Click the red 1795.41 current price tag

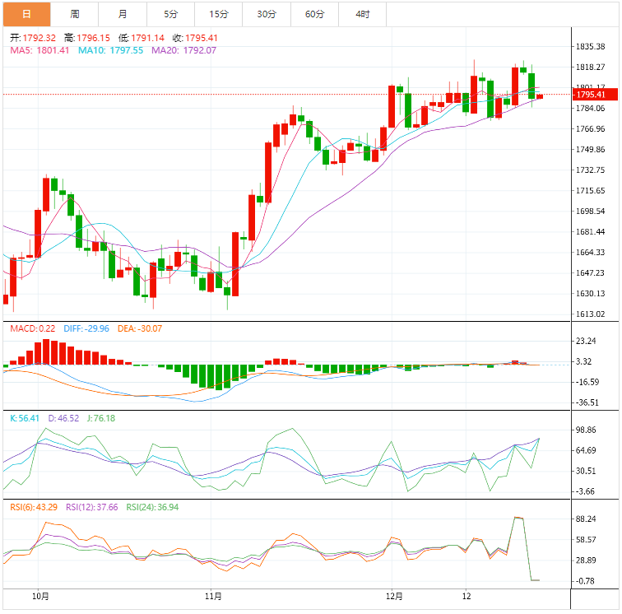pyautogui.click(x=592, y=95)
